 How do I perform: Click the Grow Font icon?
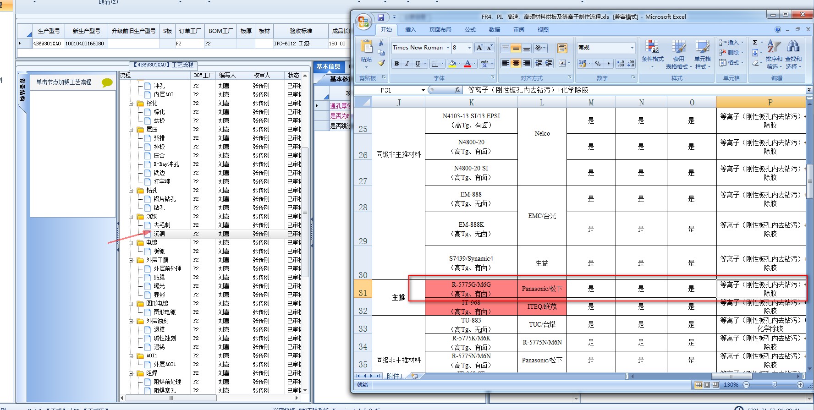point(479,48)
